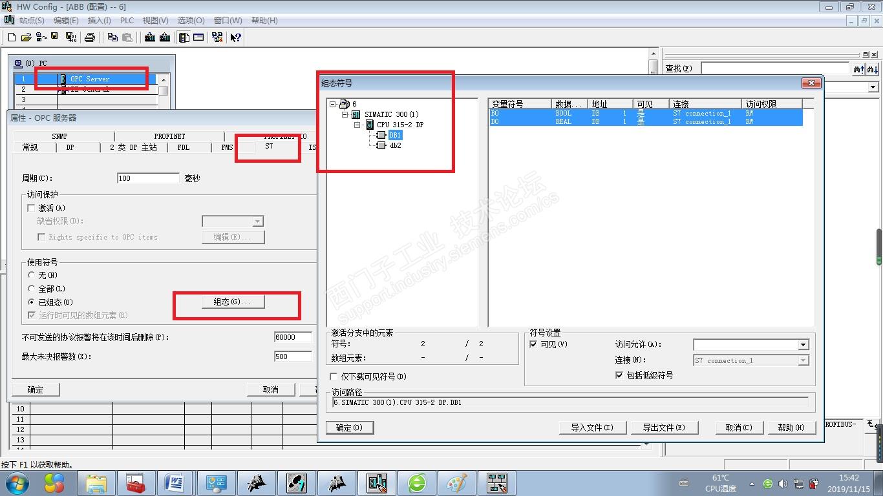Click the Save floppy disk toolbar icon

(55, 37)
